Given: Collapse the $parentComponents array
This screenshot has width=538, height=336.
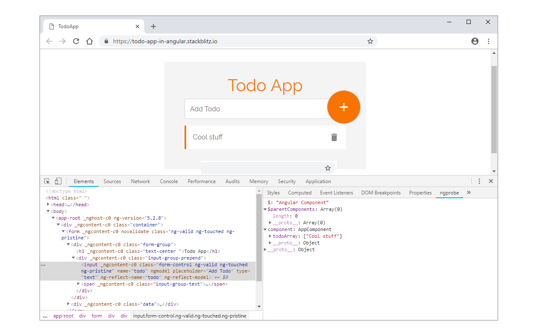Looking at the screenshot, I should (265, 209).
